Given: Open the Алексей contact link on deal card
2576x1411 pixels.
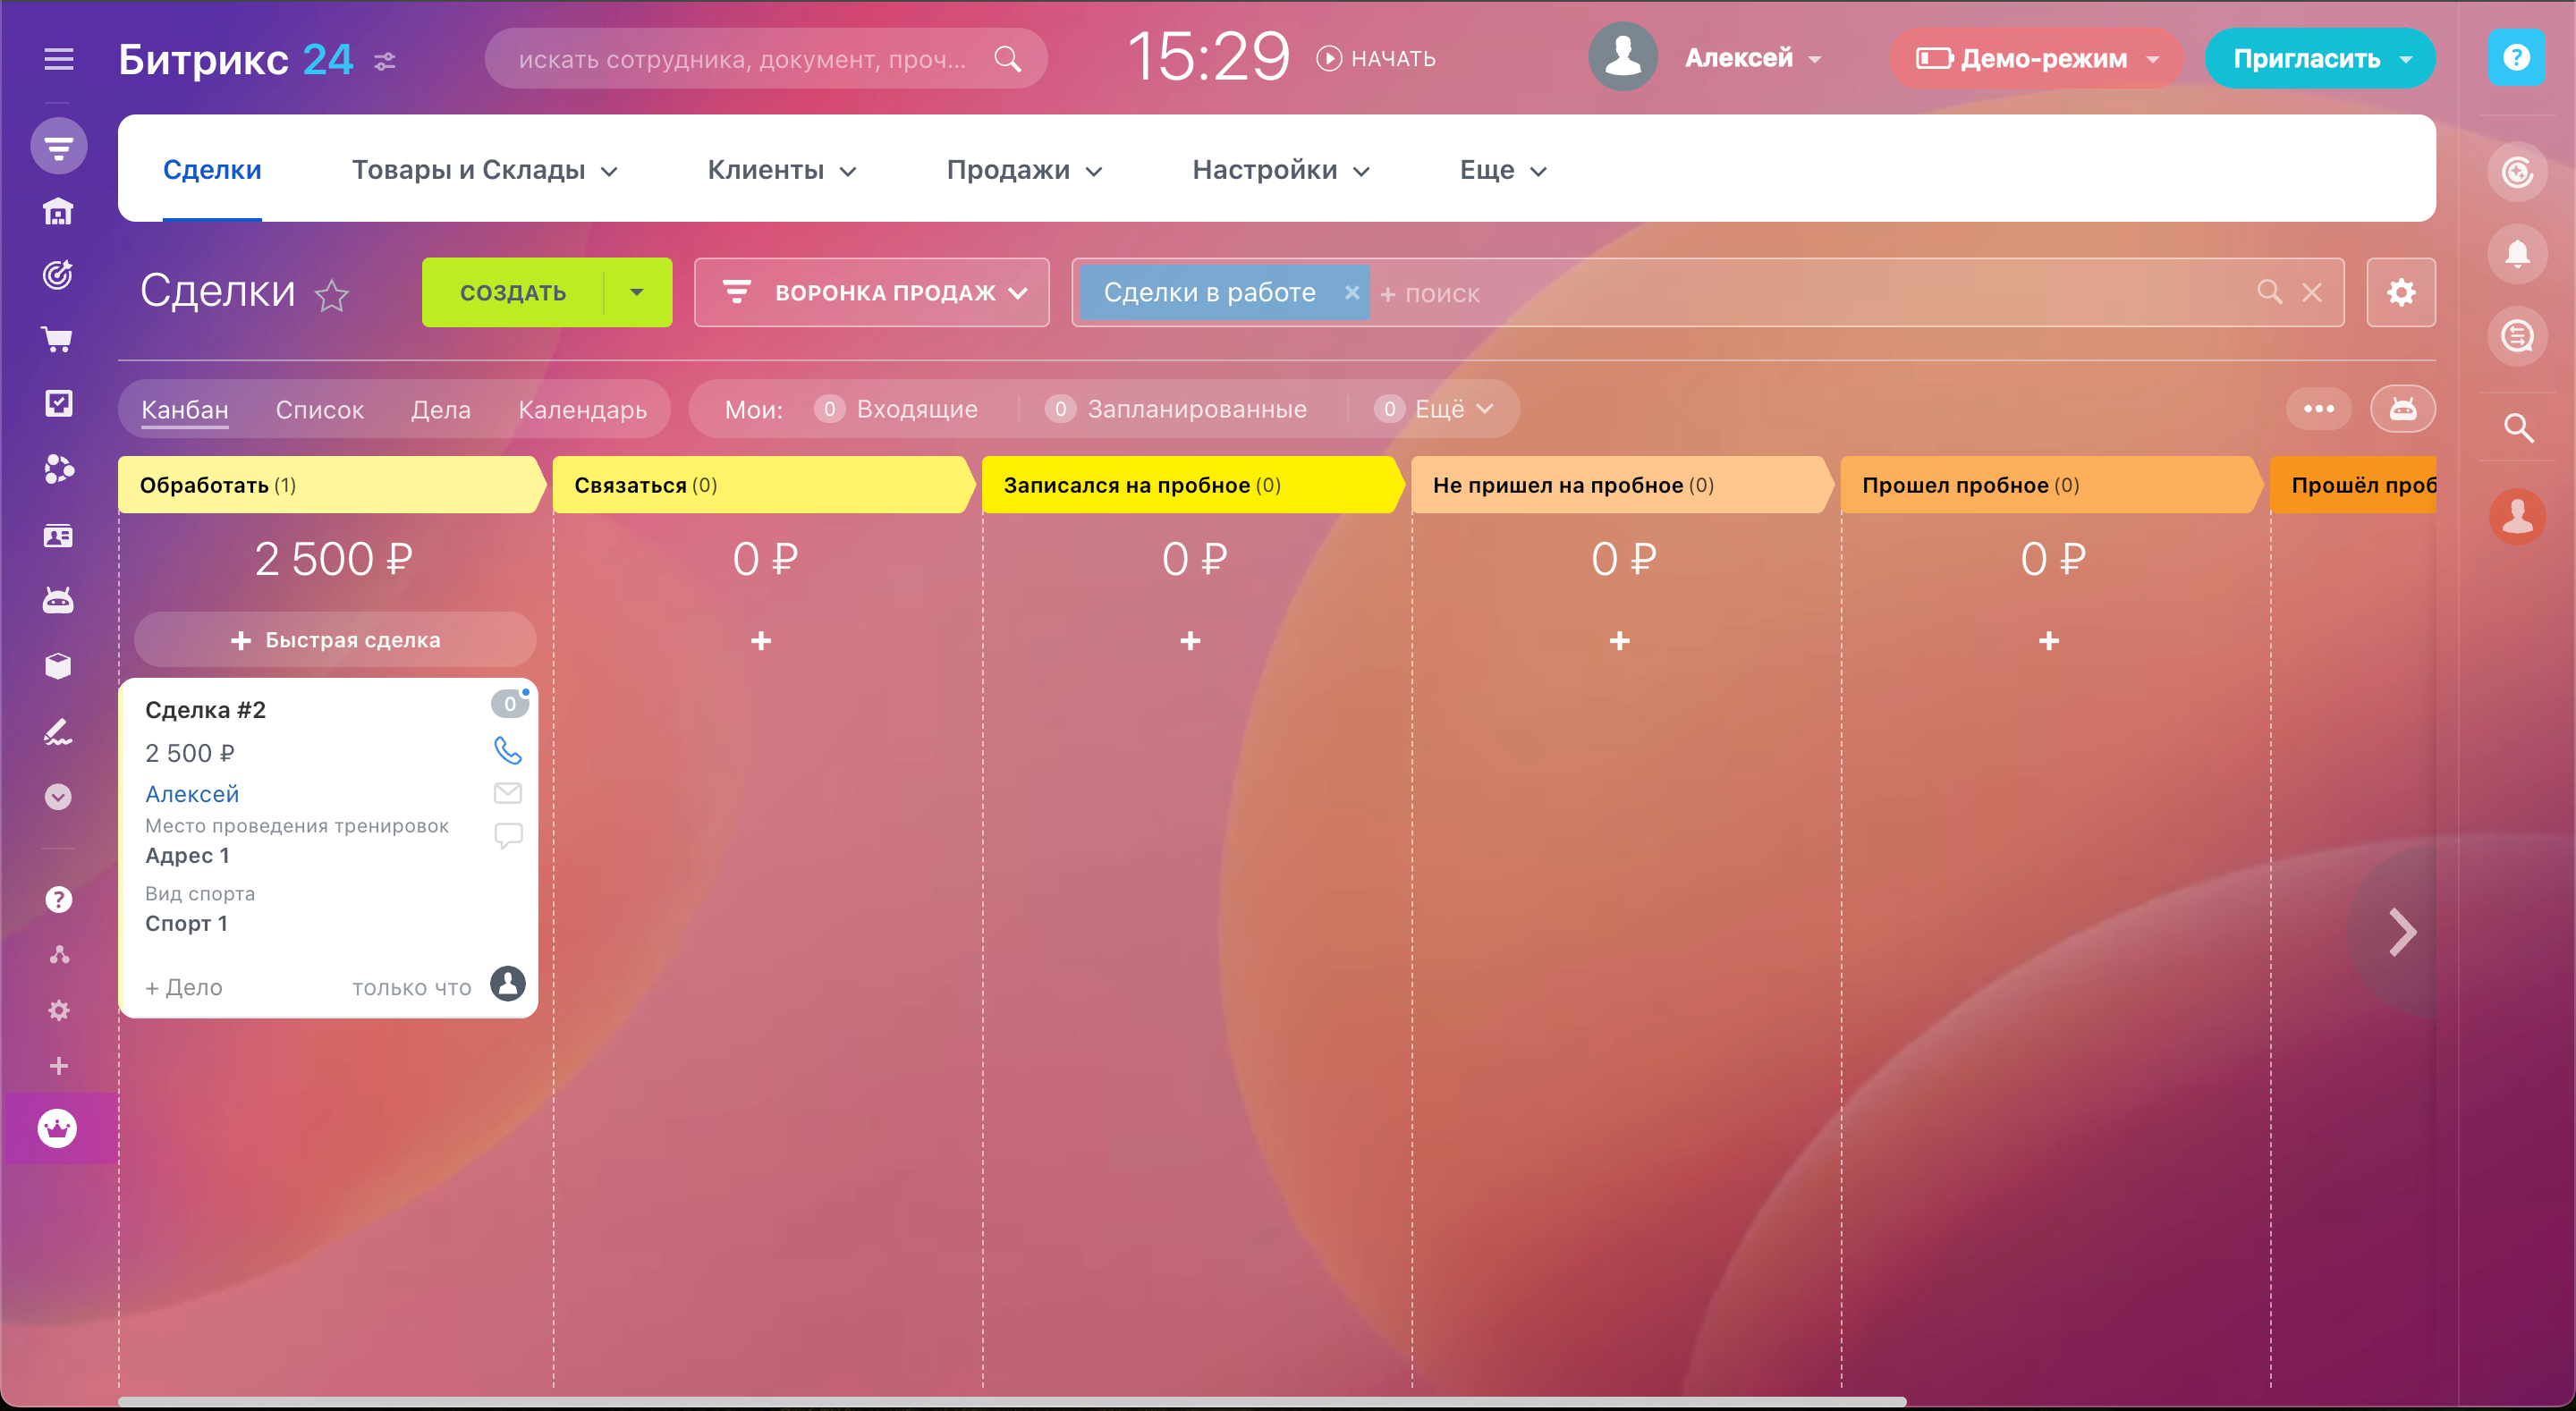Looking at the screenshot, I should tap(192, 794).
